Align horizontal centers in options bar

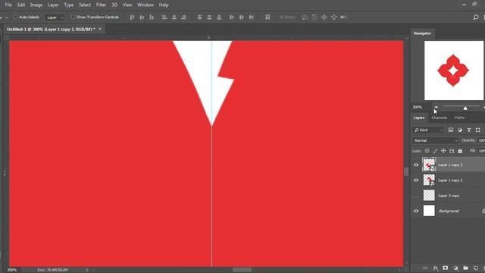[174, 17]
